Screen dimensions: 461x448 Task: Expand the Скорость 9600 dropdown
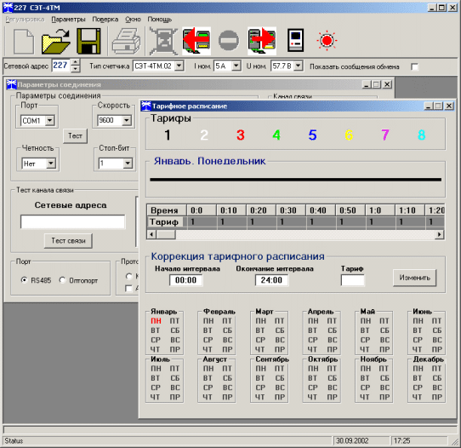[x=127, y=120]
